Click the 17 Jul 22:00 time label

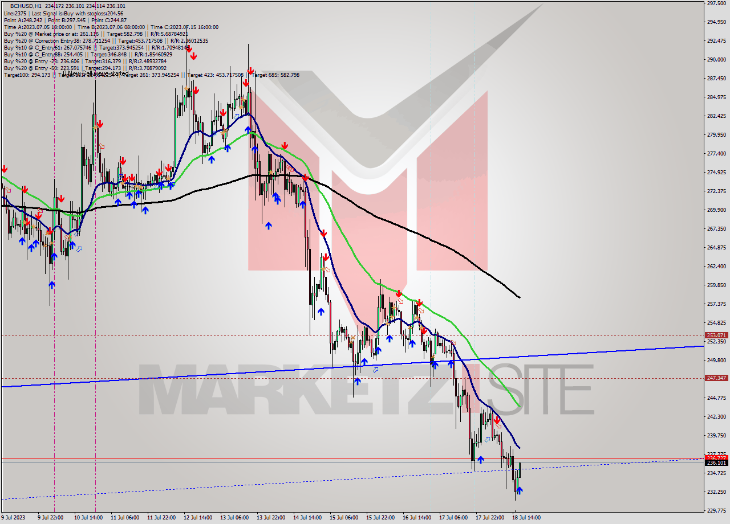(x=490, y=518)
